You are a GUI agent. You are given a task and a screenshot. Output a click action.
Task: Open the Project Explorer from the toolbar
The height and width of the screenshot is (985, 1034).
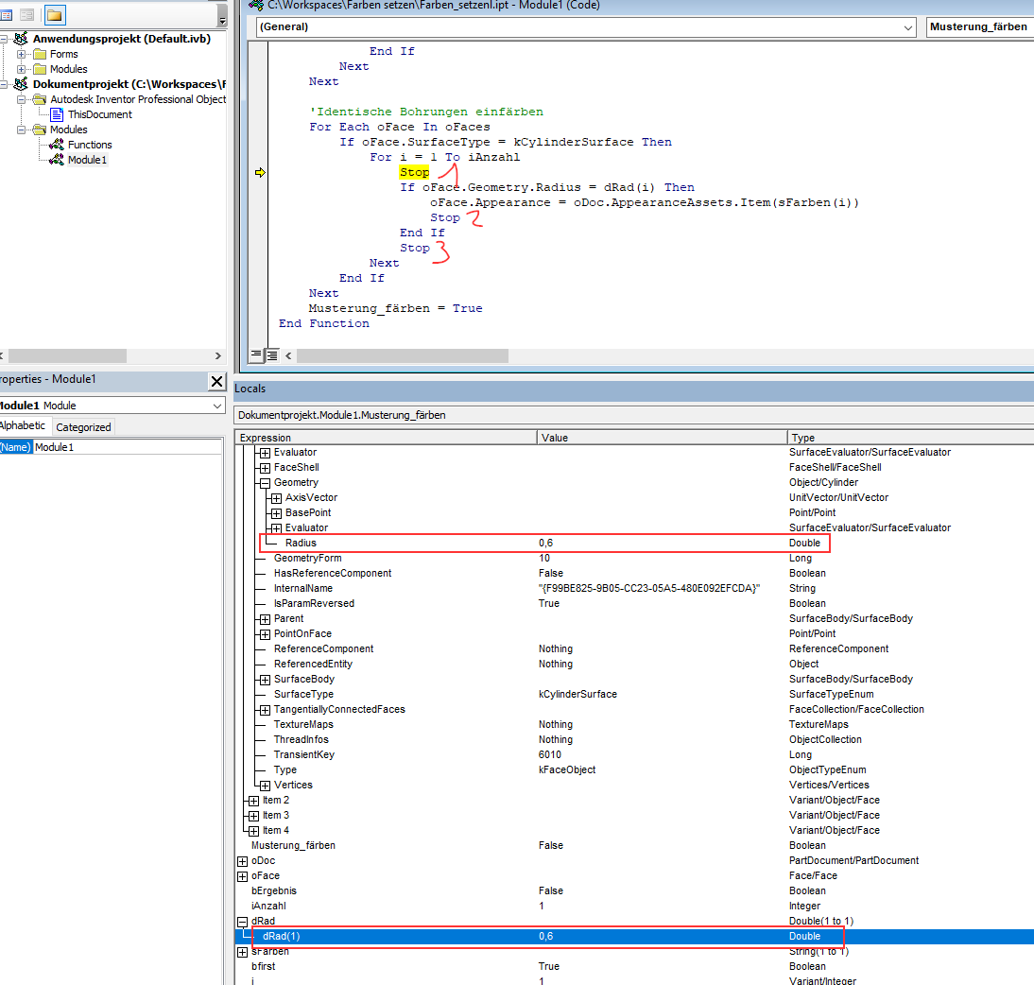click(x=8, y=15)
